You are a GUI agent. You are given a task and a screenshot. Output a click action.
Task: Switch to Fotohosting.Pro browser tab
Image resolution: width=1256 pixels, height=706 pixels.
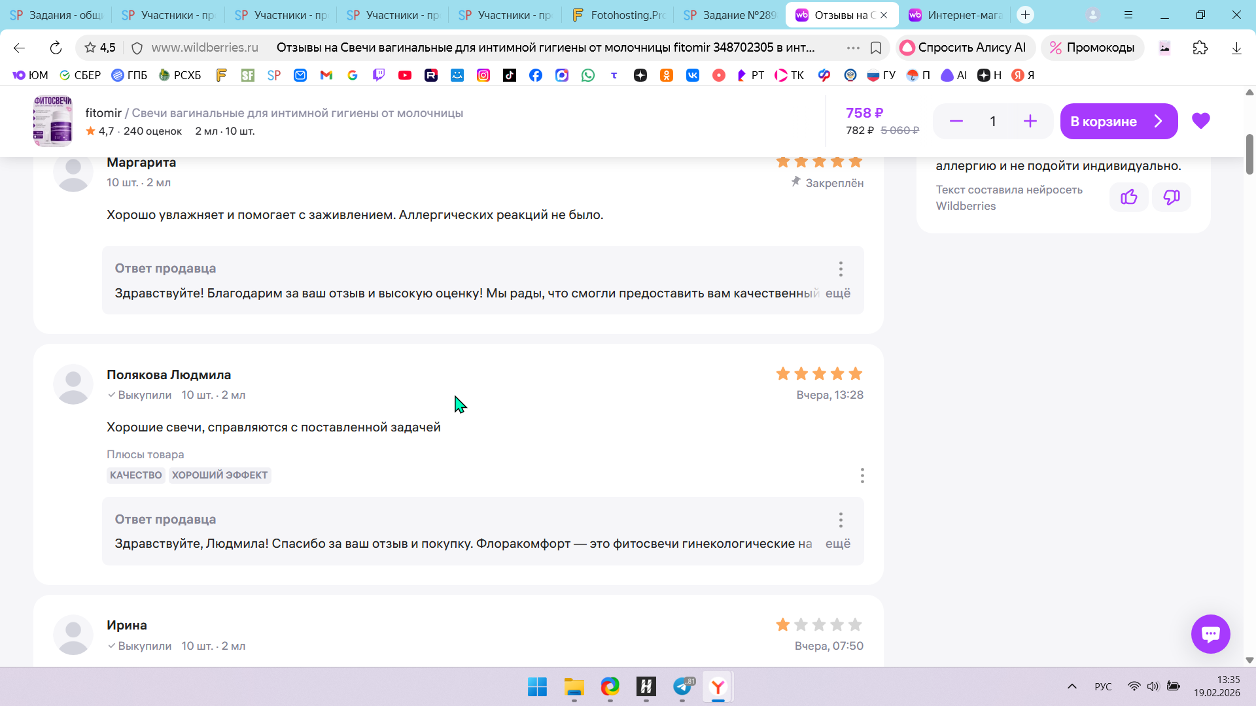618,14
